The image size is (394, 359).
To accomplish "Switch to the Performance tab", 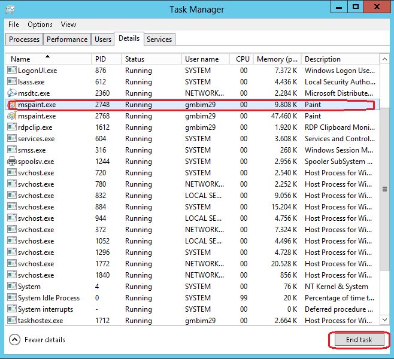I will [67, 39].
